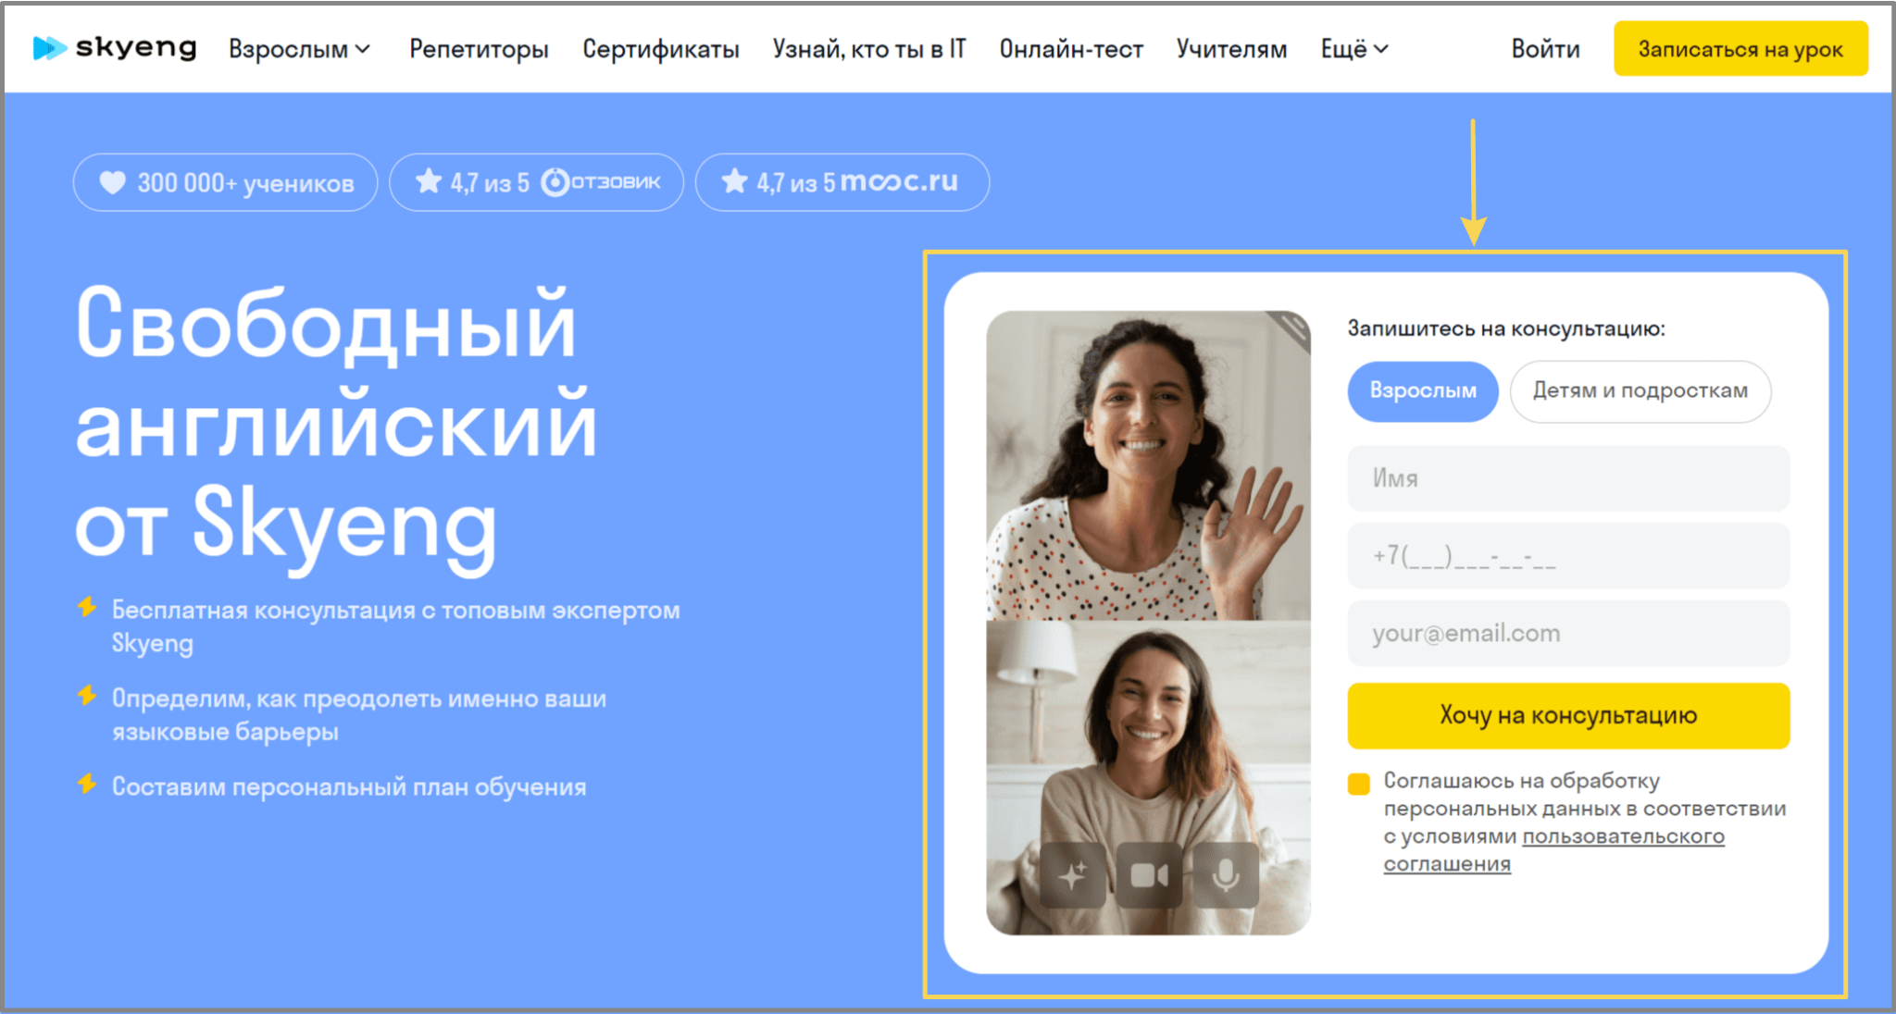The width and height of the screenshot is (1896, 1014).
Task: Select the Взрослым audience option
Action: click(x=1423, y=391)
